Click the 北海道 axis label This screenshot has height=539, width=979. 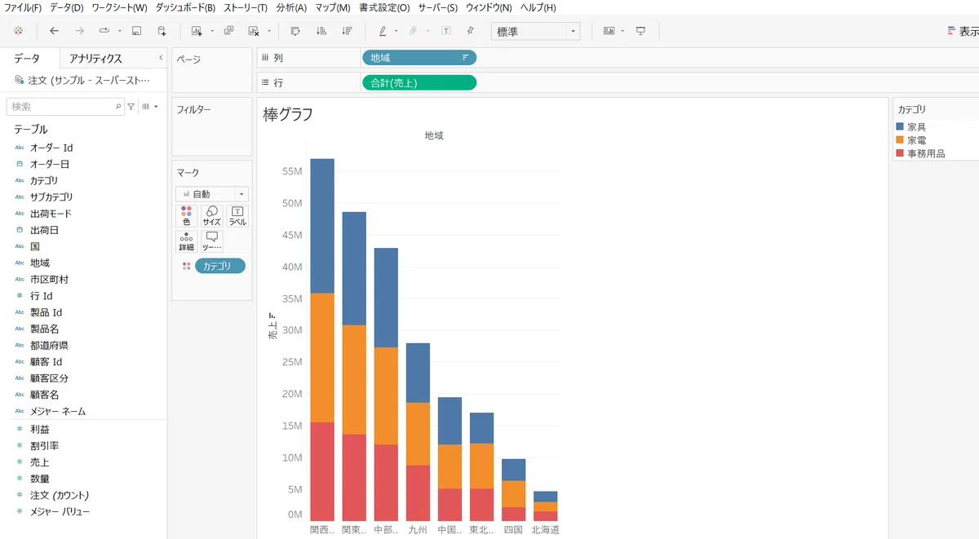pos(546,530)
